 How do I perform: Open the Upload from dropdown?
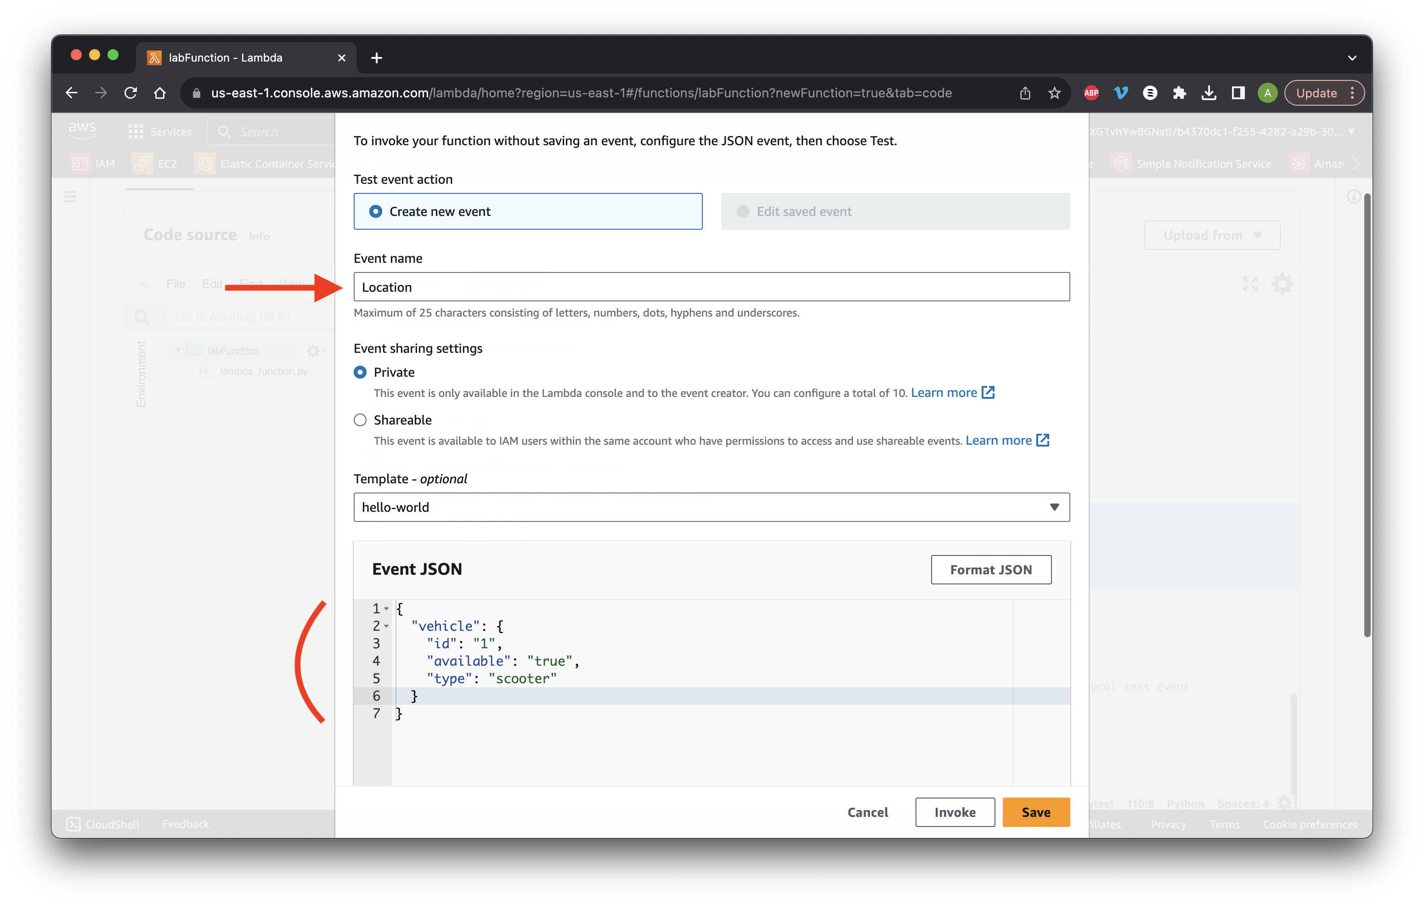tap(1212, 235)
